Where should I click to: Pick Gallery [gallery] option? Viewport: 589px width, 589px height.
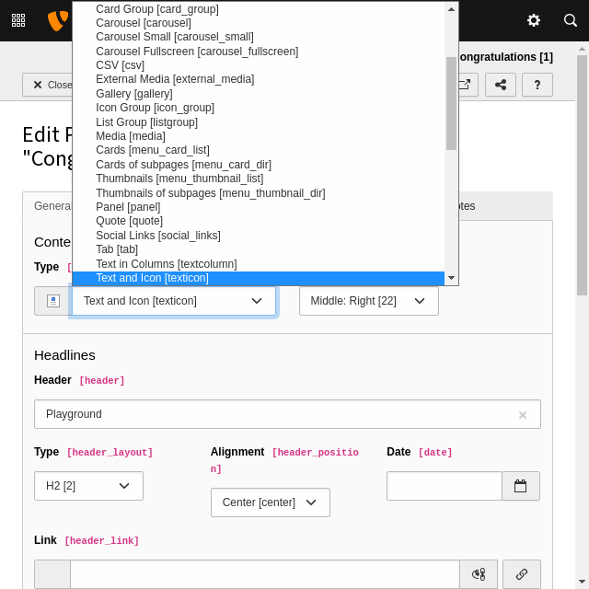259,94
